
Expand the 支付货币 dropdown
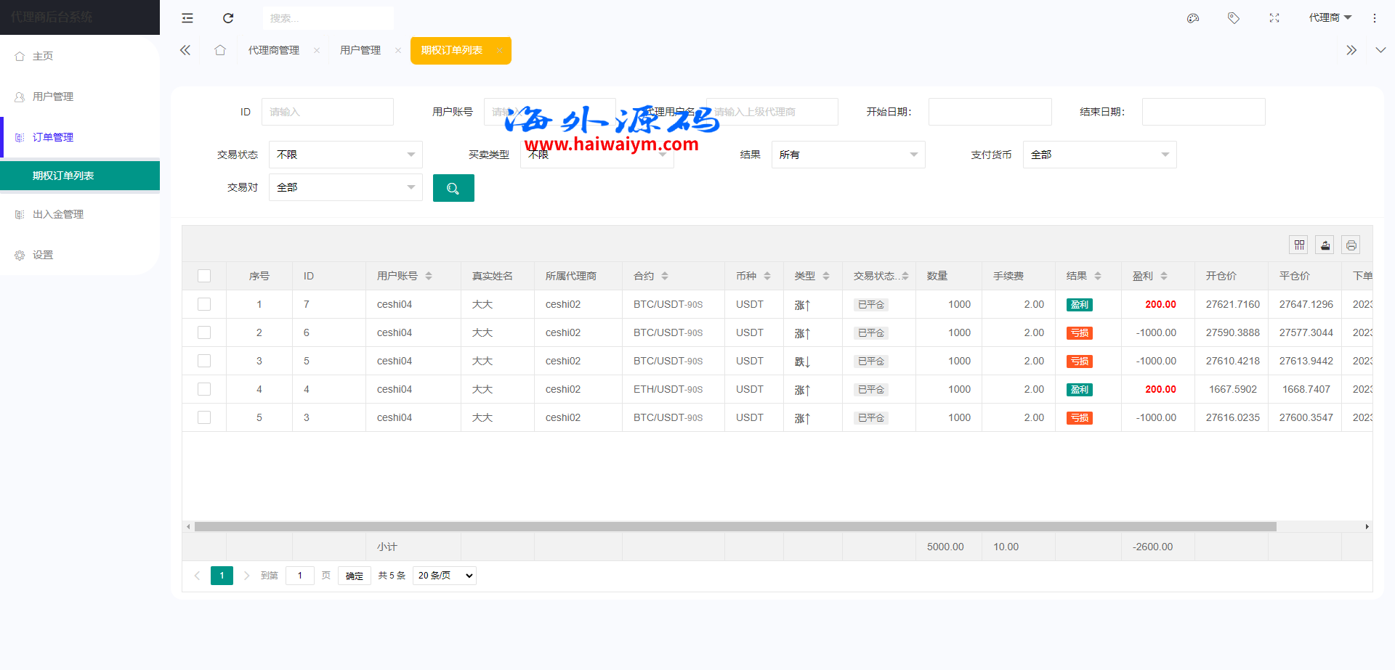pyautogui.click(x=1099, y=155)
